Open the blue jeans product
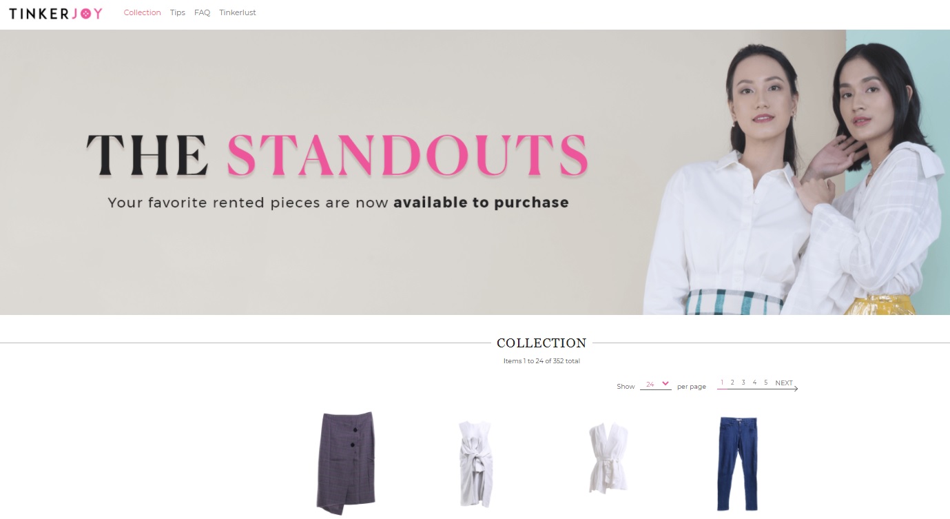 tap(737, 463)
